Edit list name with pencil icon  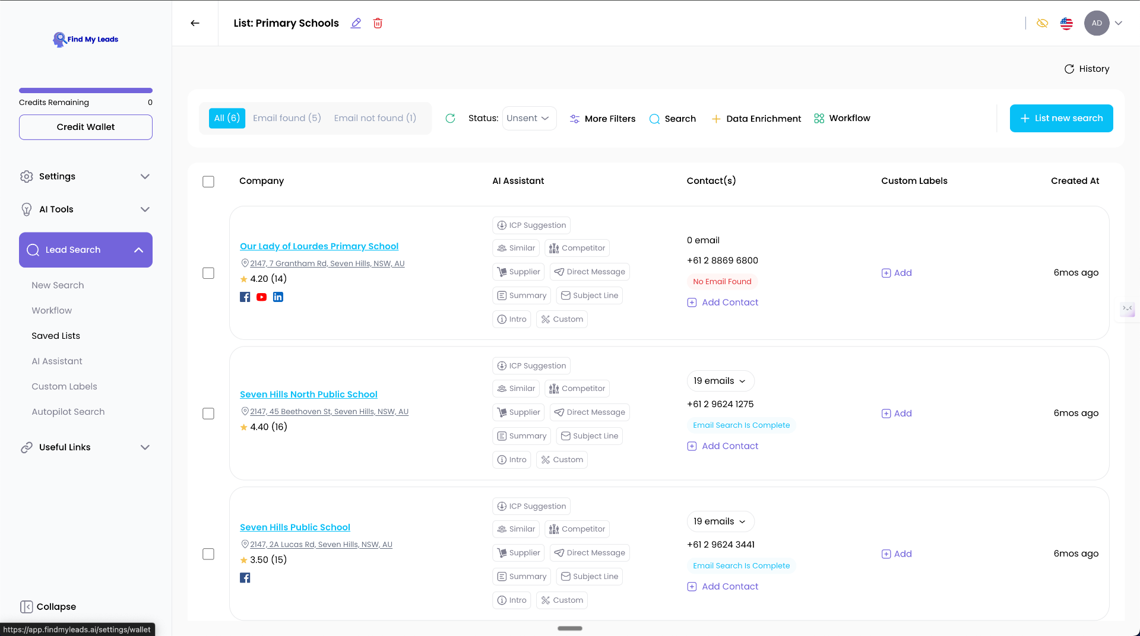pyautogui.click(x=356, y=23)
